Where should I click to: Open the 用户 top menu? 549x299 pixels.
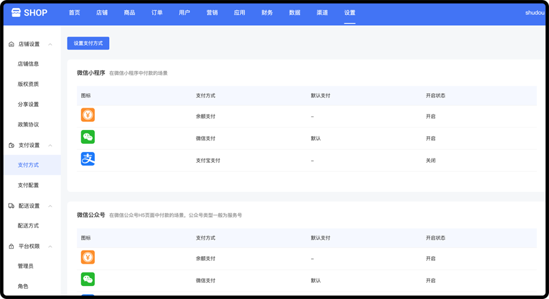tap(185, 12)
